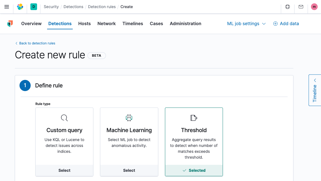
Task: Click the Detection rules breadcrumb
Action: point(102,7)
